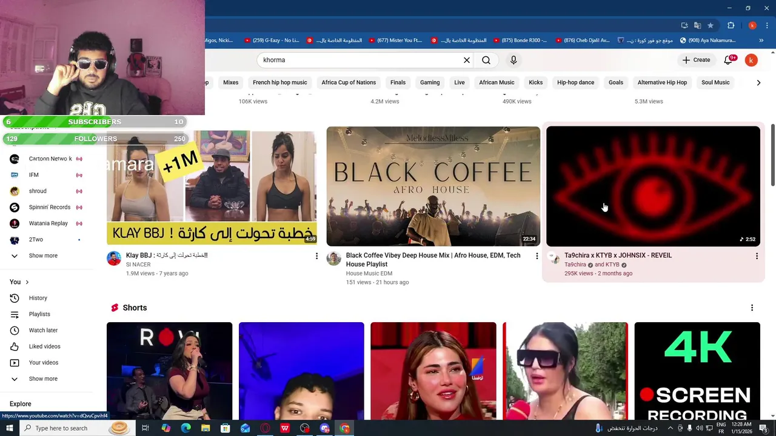Open the YouTube account avatar menu
This screenshot has width=776, height=436.
751,60
